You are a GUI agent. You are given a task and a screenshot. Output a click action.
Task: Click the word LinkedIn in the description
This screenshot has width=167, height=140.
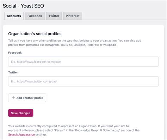(79, 45)
